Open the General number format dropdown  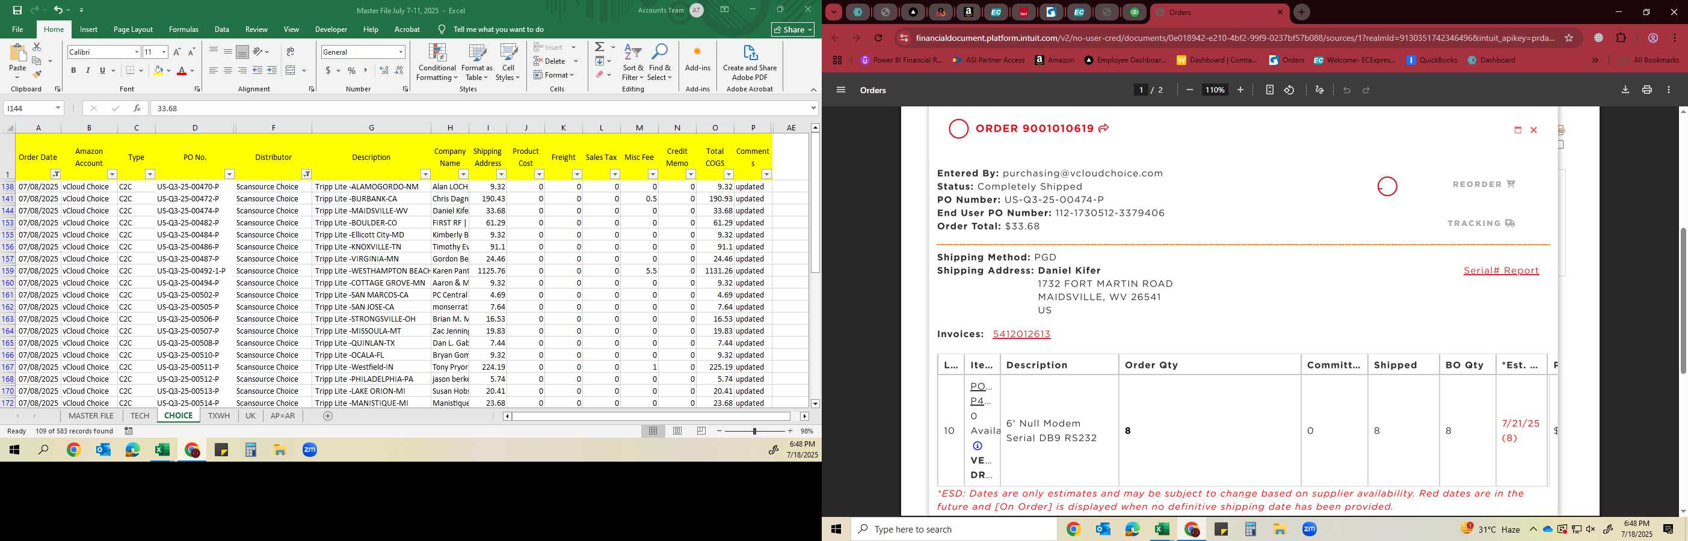coord(401,52)
